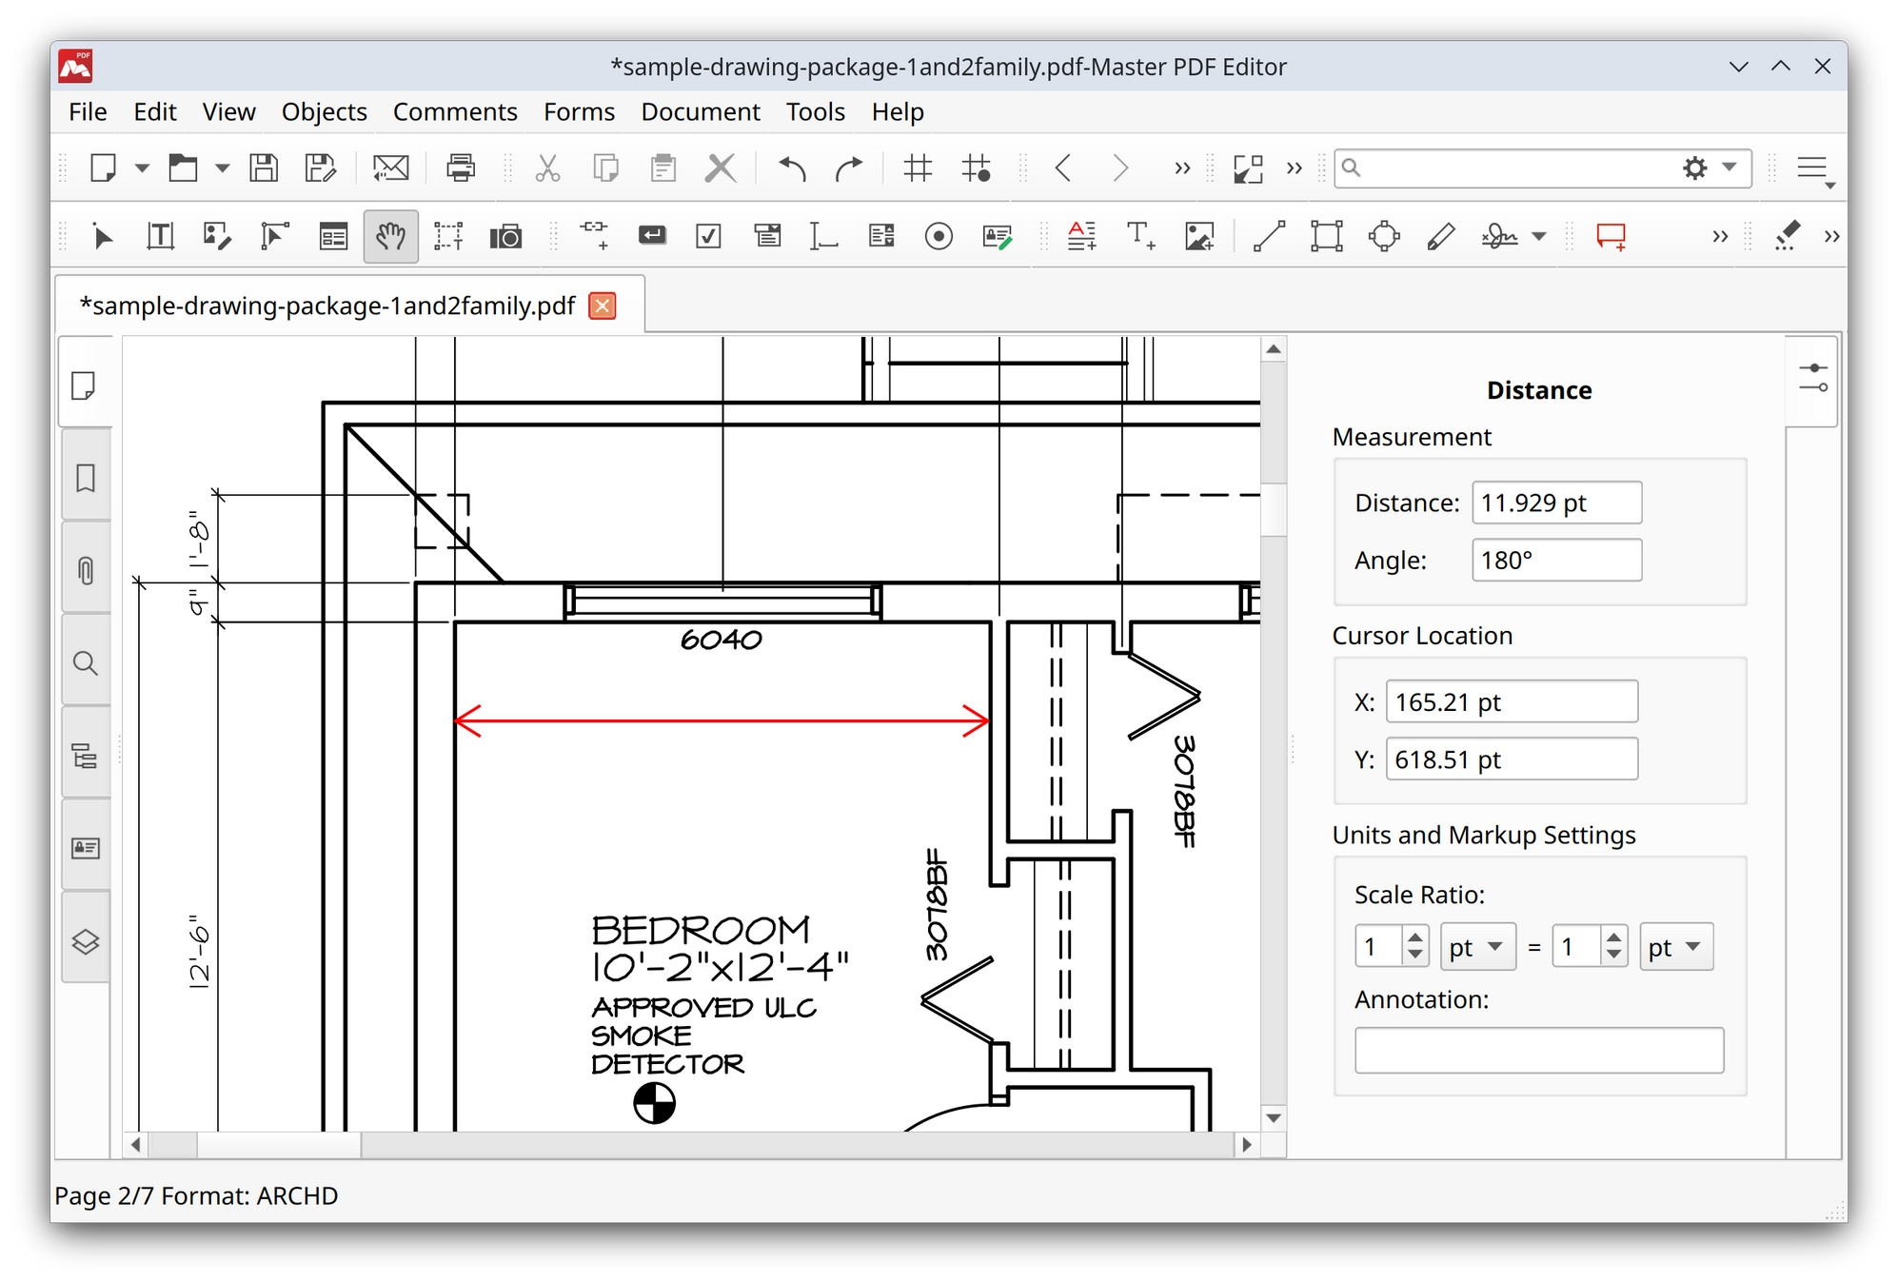
Task: Select the Line drawing tool
Action: click(x=1269, y=236)
